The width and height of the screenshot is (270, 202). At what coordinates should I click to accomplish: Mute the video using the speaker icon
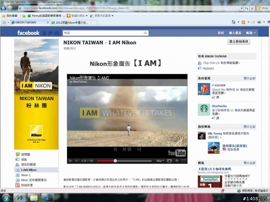point(77,161)
